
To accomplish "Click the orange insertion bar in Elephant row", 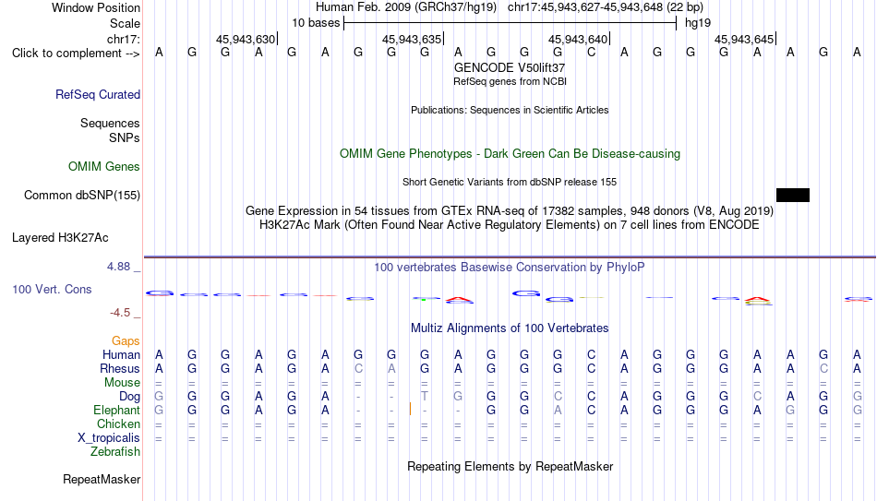I will [410, 410].
